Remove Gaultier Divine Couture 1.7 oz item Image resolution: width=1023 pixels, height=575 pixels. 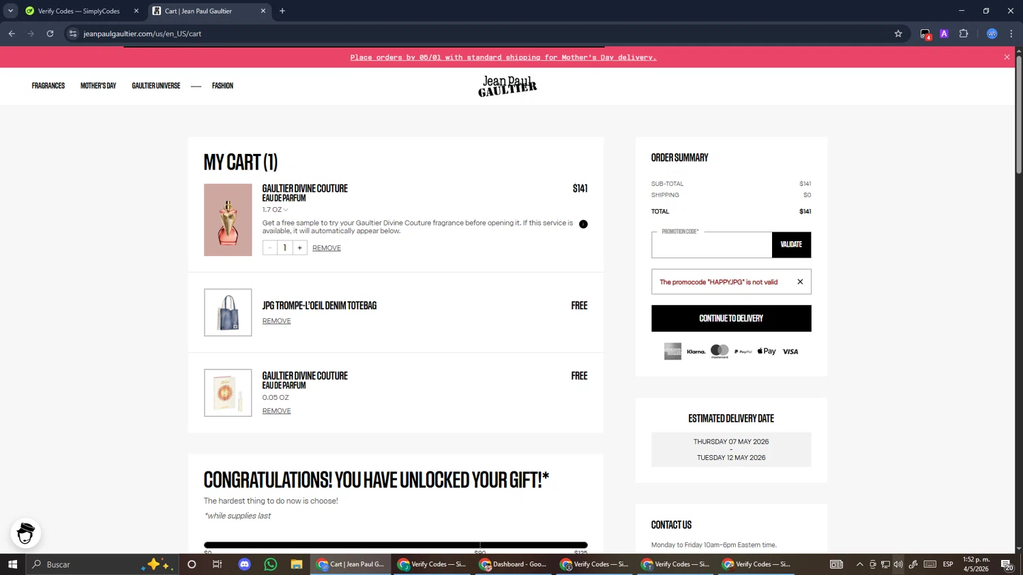tap(327, 248)
